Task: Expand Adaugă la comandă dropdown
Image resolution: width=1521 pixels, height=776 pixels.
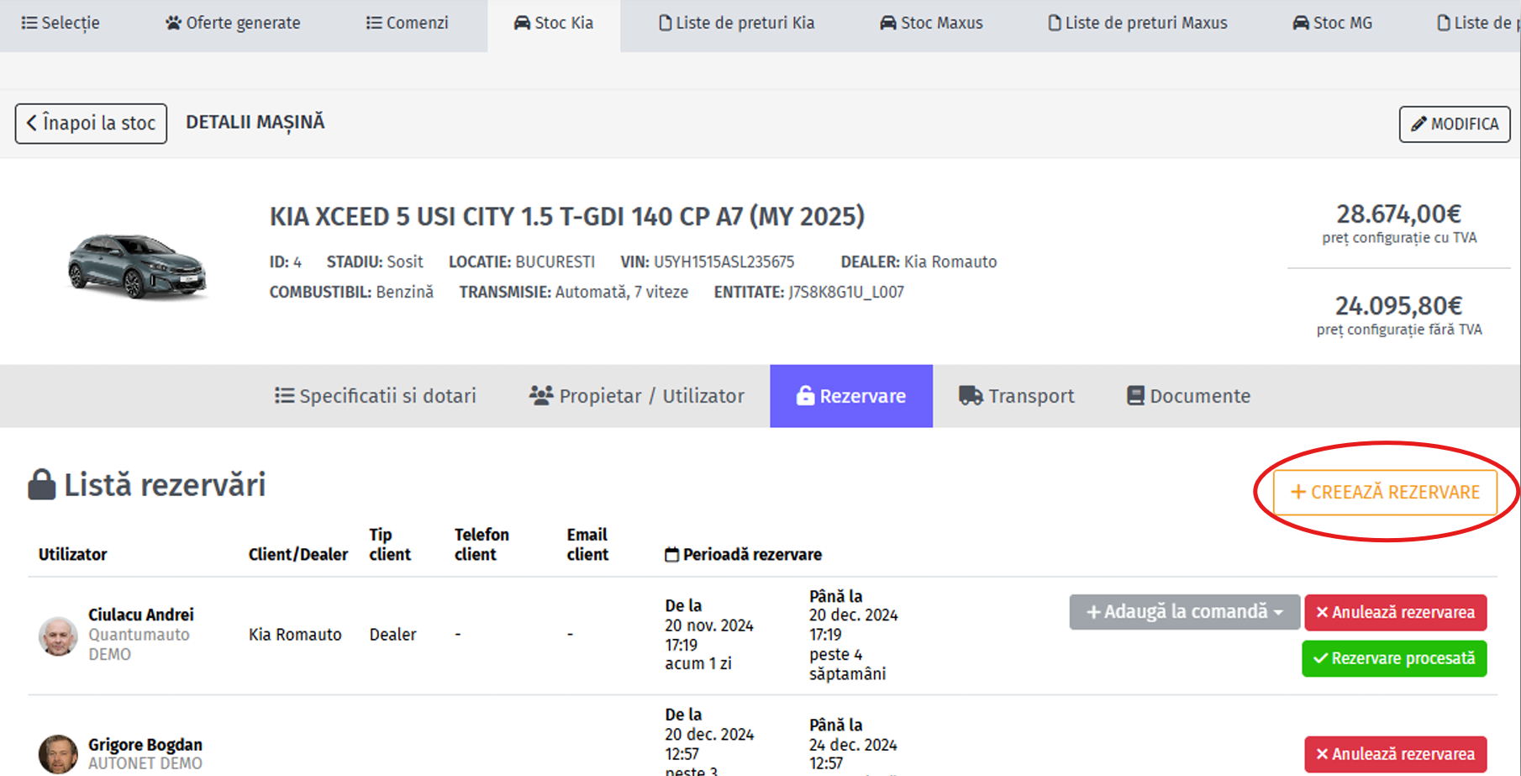Action: (x=1185, y=612)
